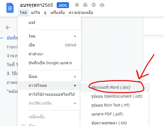Download as Microsoft Word (.doc)
This screenshot has height=126, width=164.
point(115,87)
